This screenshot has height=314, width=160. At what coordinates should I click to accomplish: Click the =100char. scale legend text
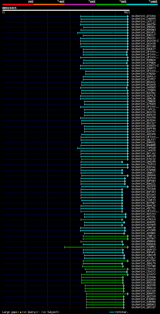tap(121, 312)
